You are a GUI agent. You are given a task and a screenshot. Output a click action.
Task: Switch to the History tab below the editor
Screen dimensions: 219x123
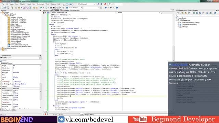coord(92,114)
